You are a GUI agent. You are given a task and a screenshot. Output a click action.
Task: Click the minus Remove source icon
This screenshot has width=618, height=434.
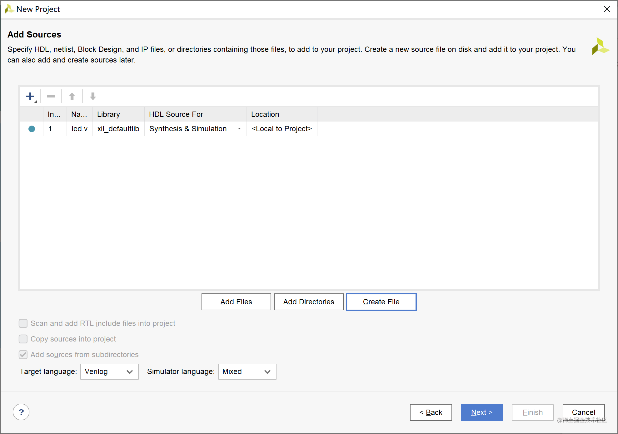pyautogui.click(x=51, y=97)
